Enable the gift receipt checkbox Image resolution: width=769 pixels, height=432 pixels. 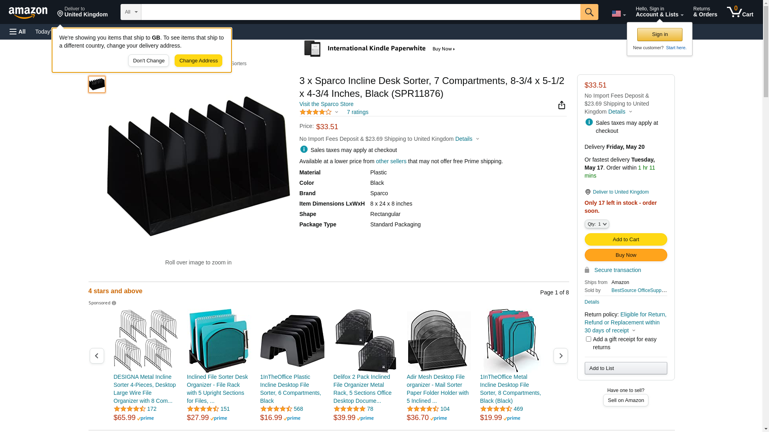pyautogui.click(x=588, y=339)
